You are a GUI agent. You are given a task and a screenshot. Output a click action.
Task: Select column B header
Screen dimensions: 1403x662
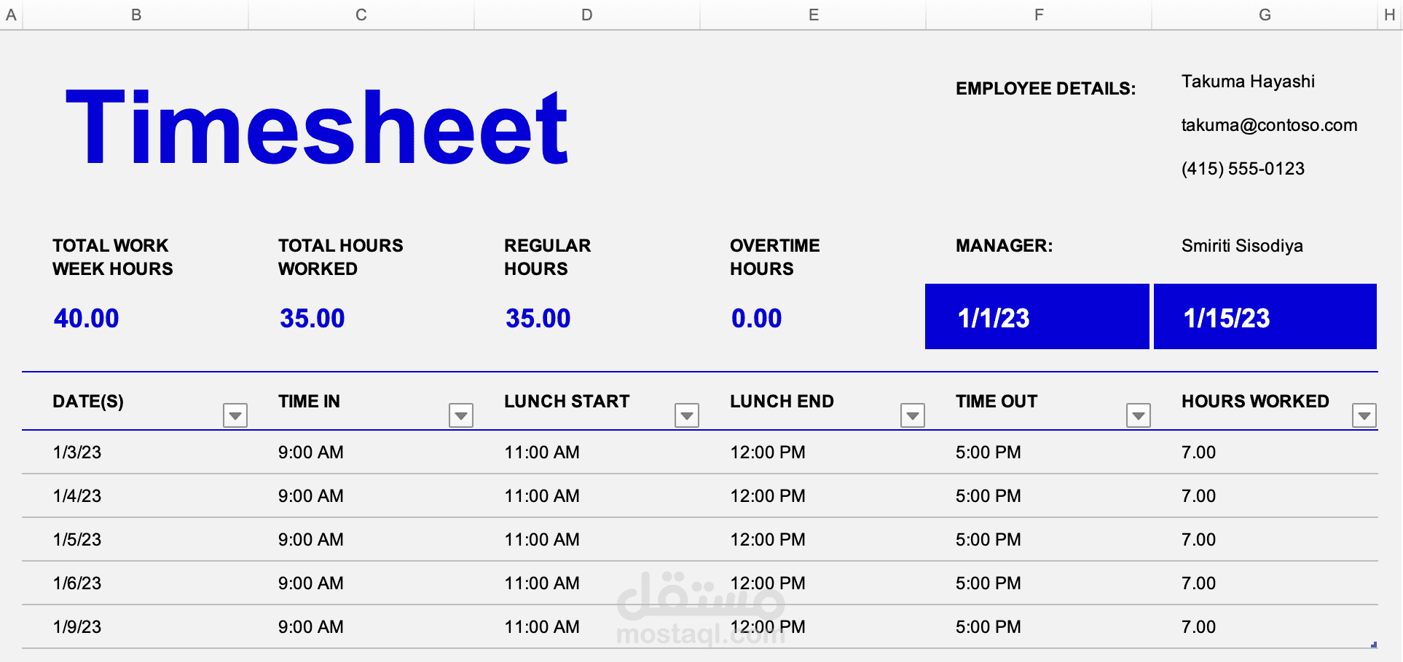tap(135, 15)
